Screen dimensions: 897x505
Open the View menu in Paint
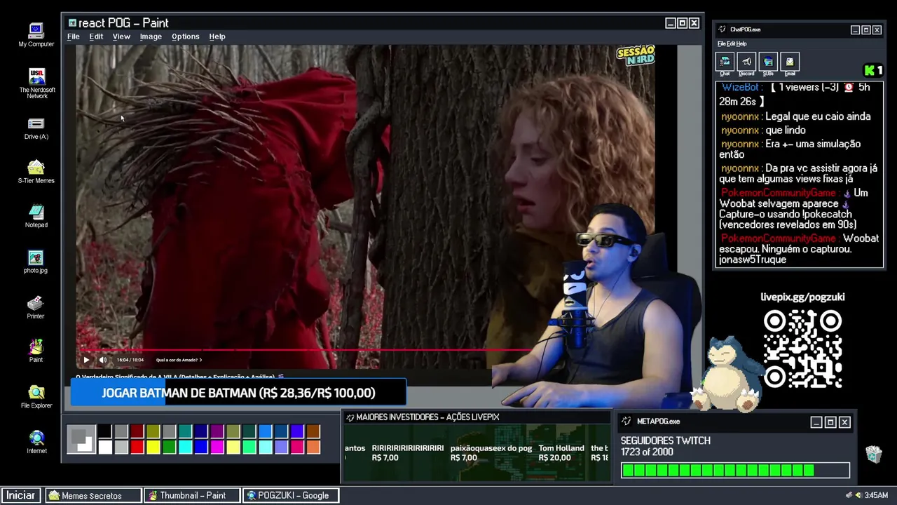(x=121, y=36)
